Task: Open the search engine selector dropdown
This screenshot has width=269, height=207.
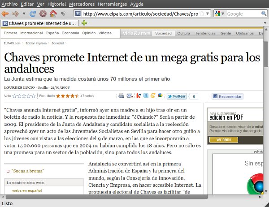Action: [219, 13]
